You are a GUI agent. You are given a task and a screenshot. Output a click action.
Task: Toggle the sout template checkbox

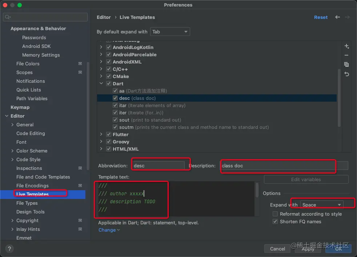[116, 120]
